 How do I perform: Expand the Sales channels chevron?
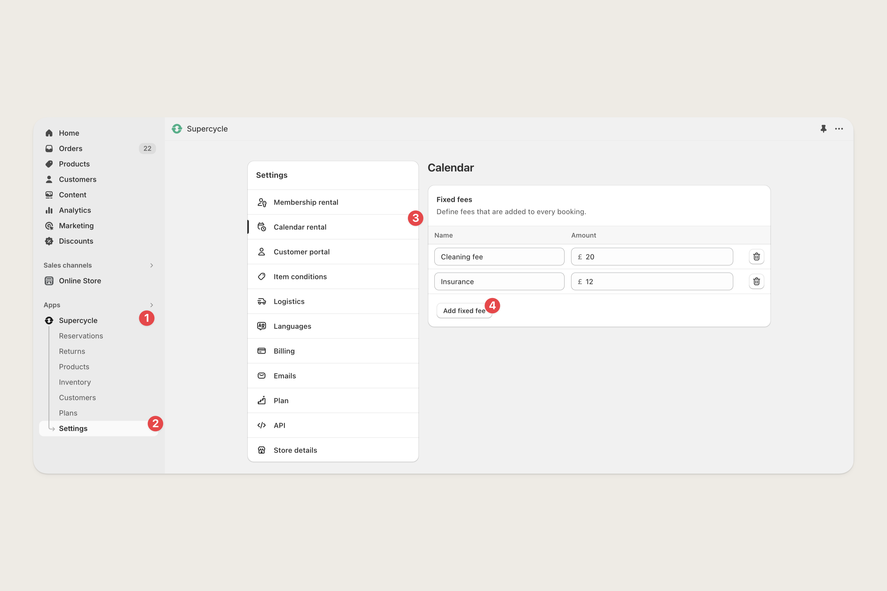coord(152,265)
